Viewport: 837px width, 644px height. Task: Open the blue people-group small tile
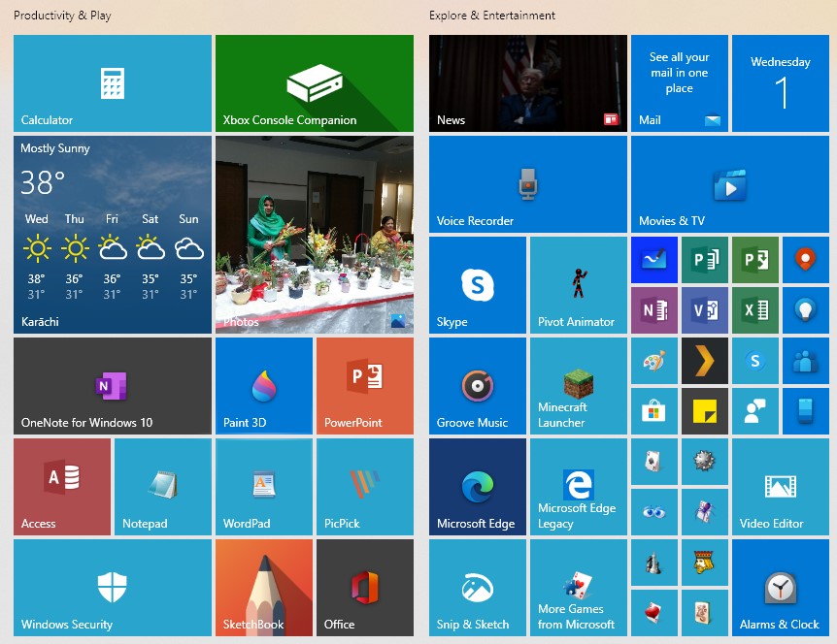(806, 361)
